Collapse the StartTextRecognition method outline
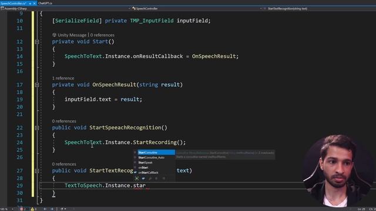 coord(37,171)
